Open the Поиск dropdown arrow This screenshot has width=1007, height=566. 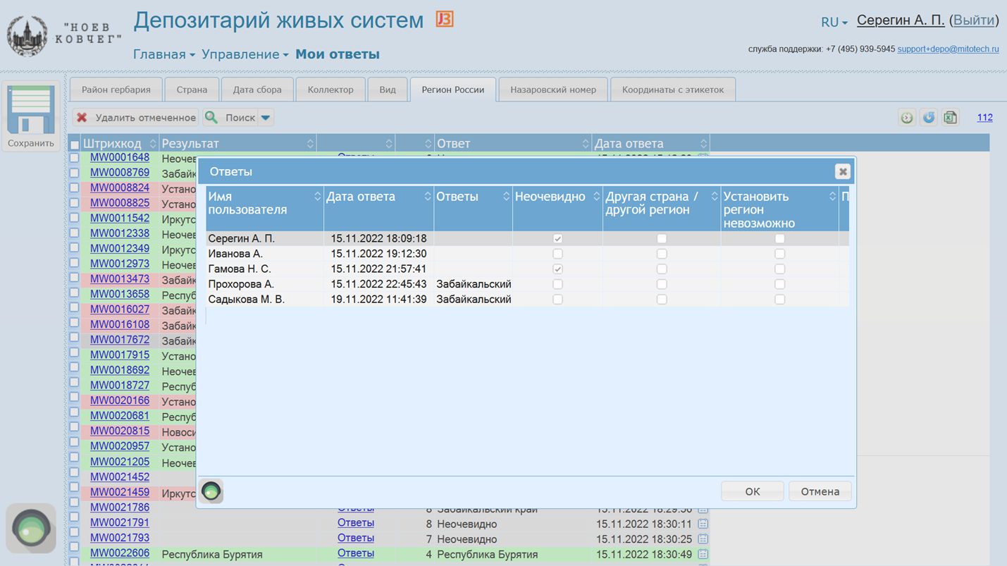tap(266, 118)
